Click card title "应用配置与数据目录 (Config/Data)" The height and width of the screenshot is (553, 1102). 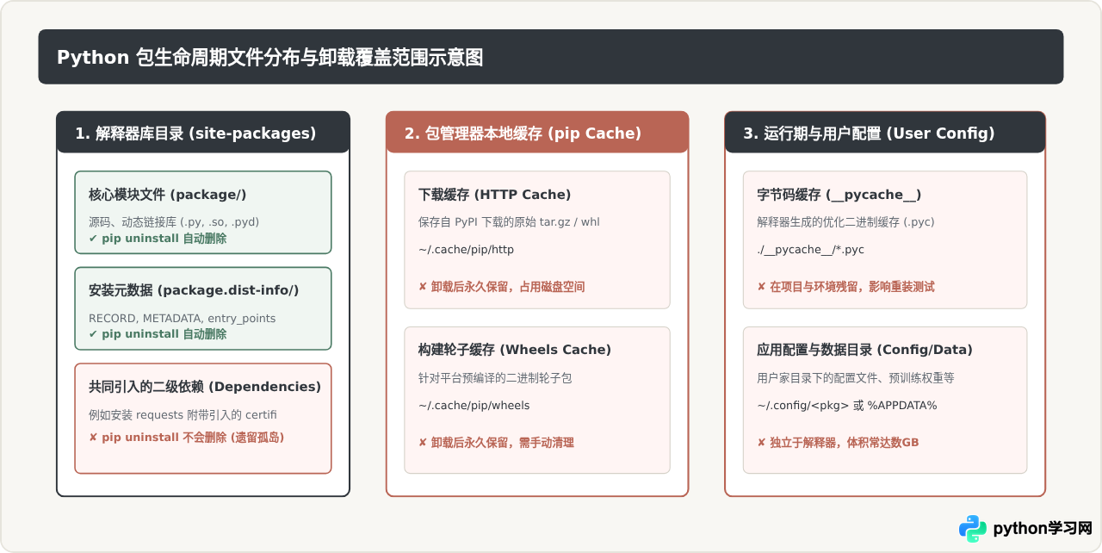point(865,350)
